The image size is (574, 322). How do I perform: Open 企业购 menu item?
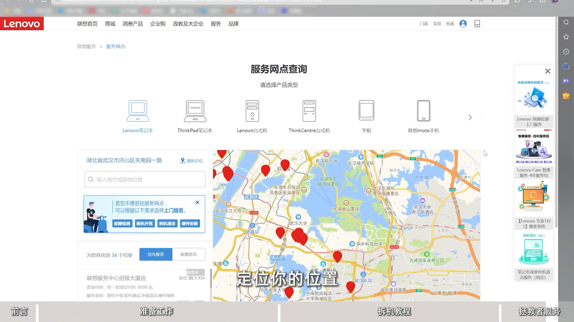(x=158, y=24)
